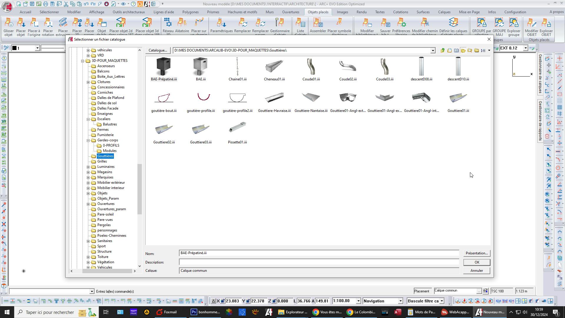Viewport: 565px width, 318px height.
Task: Click Modifier OBJET ribbon icon
Action: pos(531,26)
